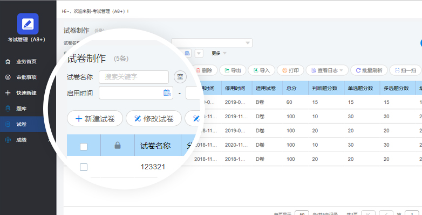This screenshot has height=215, width=422.
Task: Expand the 更多 filter options
Action: coord(219,53)
